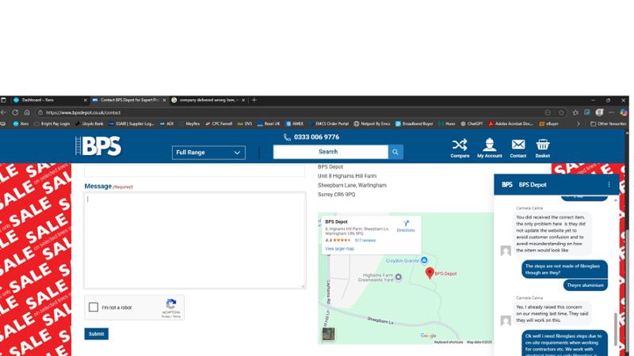Open the Basket icon

[x=543, y=148]
